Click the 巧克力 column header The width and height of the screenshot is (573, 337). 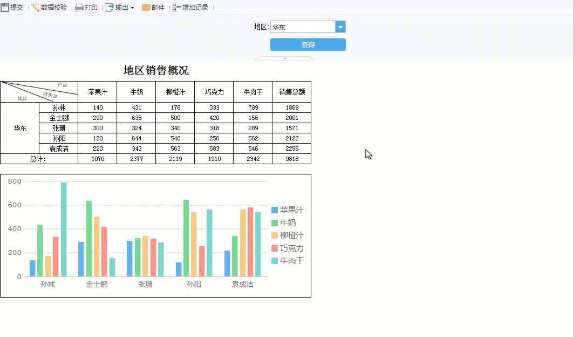pos(214,92)
